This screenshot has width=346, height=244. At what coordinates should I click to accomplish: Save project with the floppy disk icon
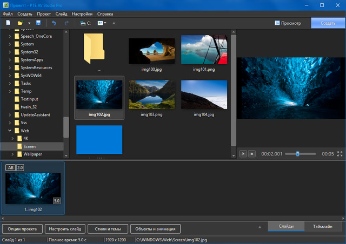pos(38,23)
